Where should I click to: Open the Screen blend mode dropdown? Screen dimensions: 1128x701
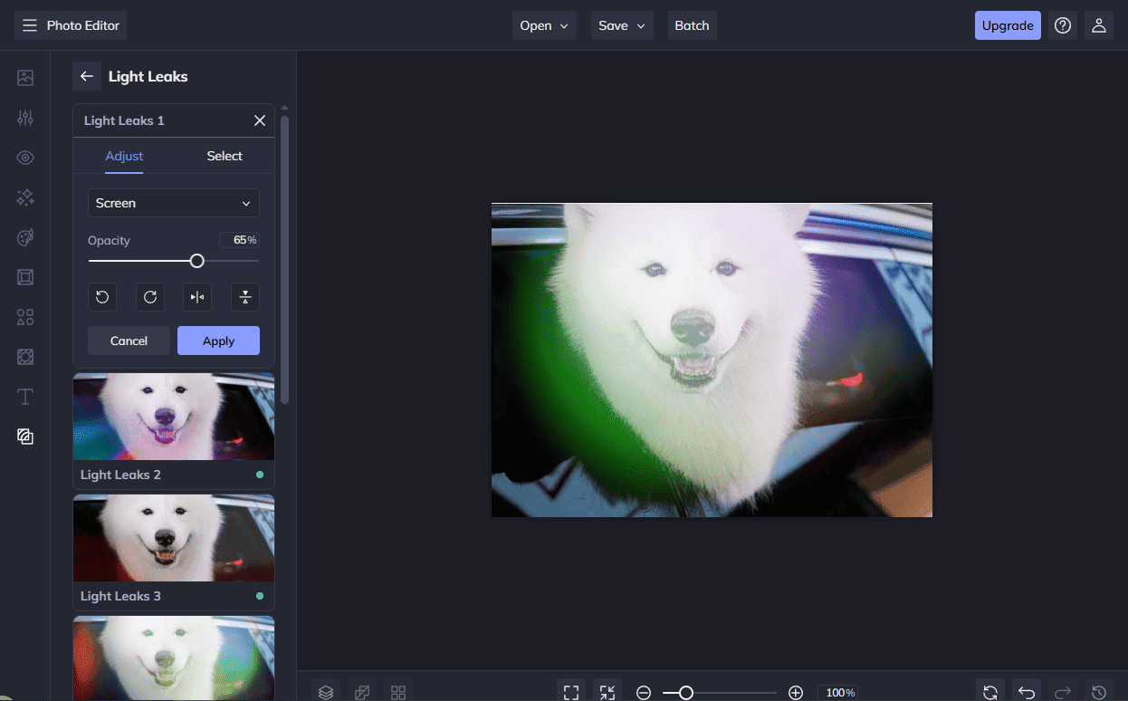point(173,203)
